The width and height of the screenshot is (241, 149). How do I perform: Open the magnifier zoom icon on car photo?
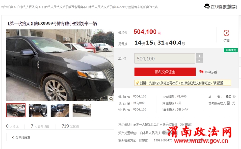111,99
